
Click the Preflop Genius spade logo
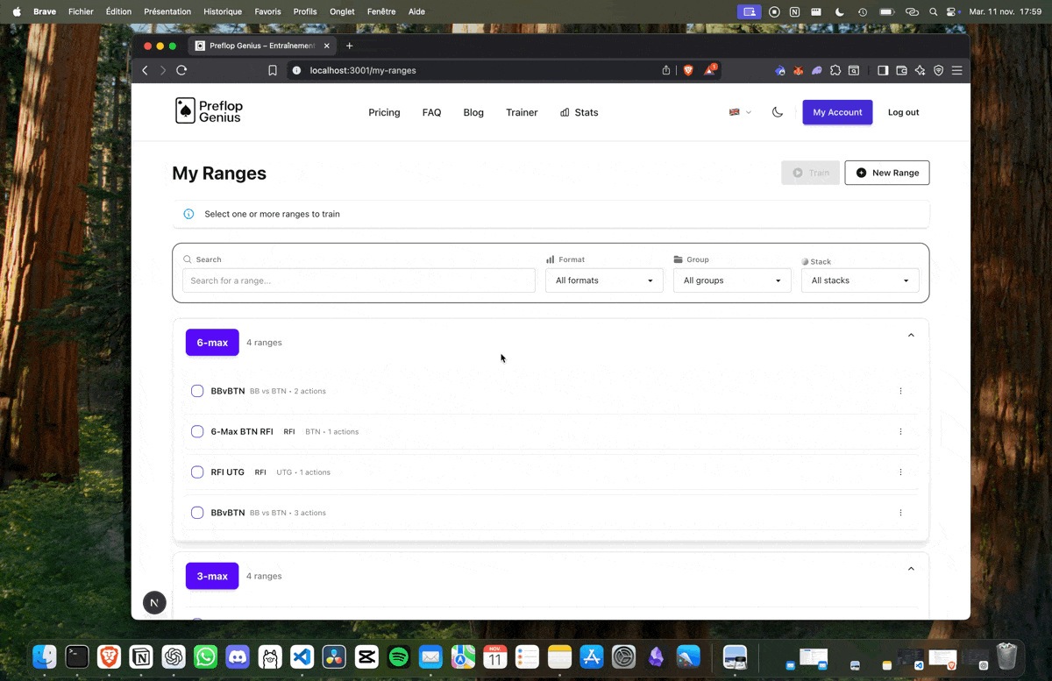(185, 111)
